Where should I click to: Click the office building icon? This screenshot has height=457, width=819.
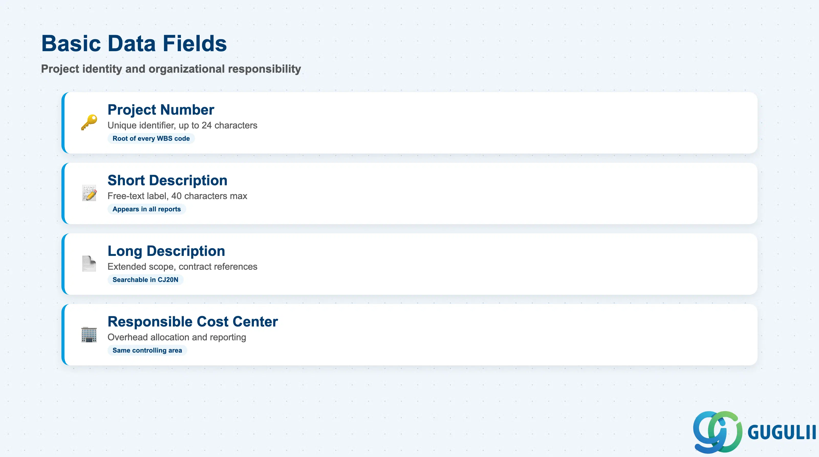pyautogui.click(x=89, y=334)
